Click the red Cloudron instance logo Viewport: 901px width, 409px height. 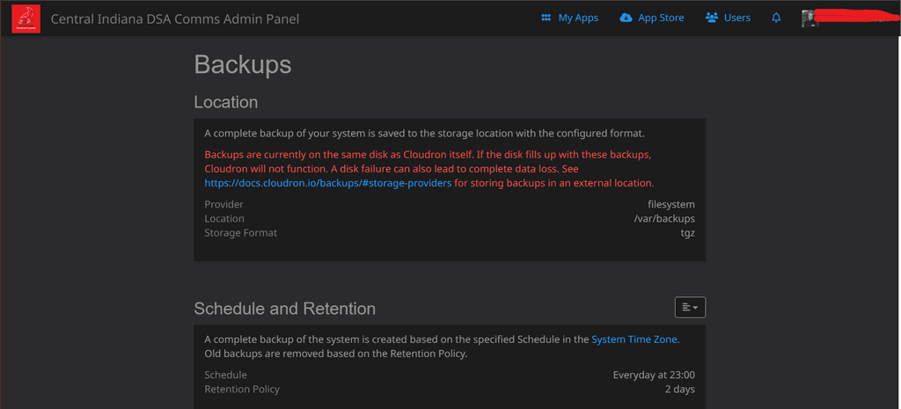point(26,18)
